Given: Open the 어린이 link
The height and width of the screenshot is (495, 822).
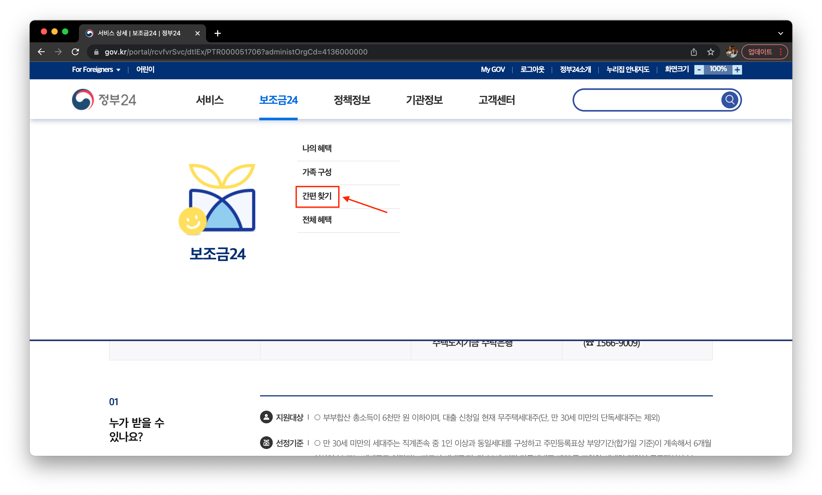Looking at the screenshot, I should 145,70.
